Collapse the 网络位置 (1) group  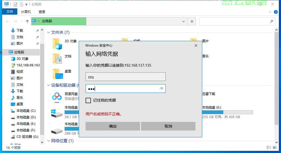(x=48, y=141)
